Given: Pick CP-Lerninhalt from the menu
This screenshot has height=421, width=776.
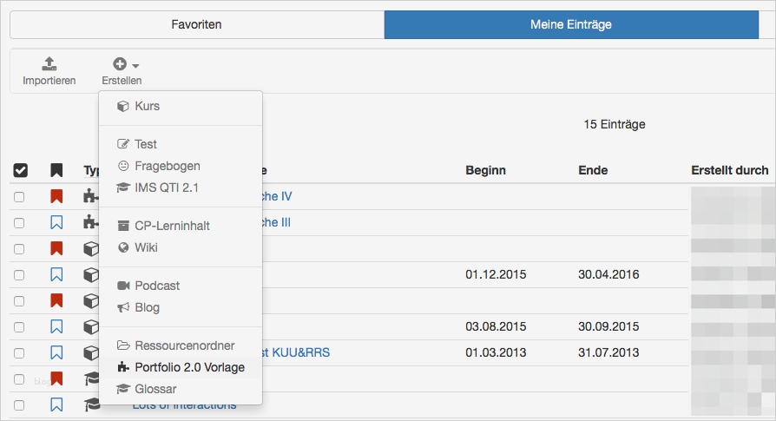Looking at the screenshot, I should (x=181, y=226).
